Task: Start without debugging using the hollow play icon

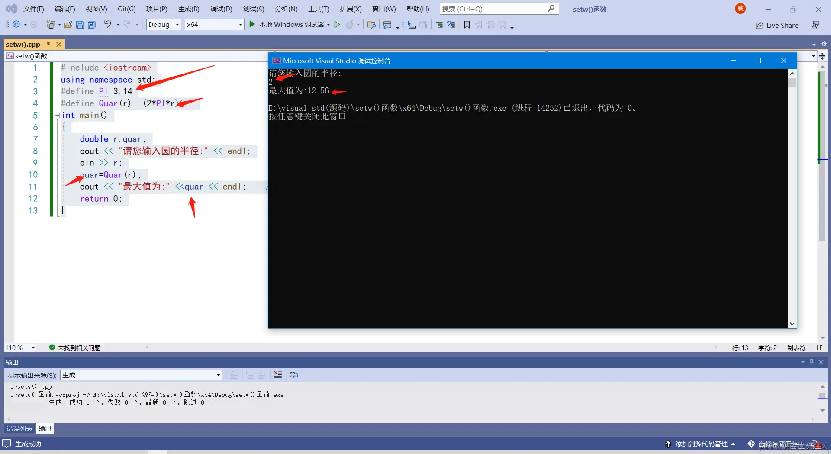Action: pos(337,25)
